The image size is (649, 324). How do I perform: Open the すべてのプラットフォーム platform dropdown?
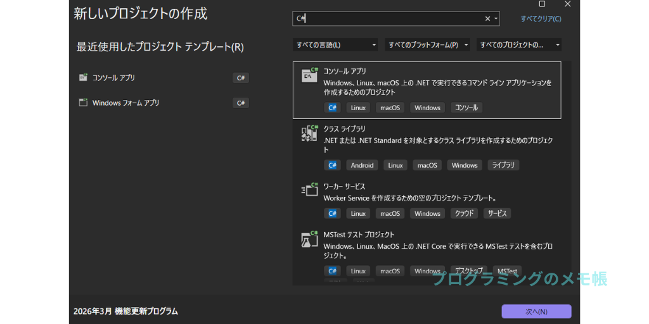(x=427, y=45)
